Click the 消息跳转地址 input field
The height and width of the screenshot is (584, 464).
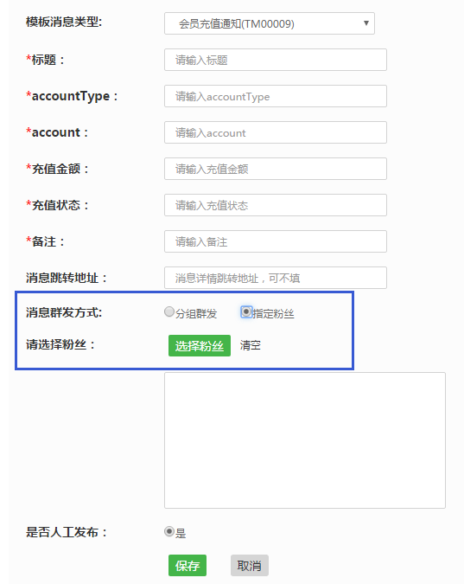click(276, 278)
